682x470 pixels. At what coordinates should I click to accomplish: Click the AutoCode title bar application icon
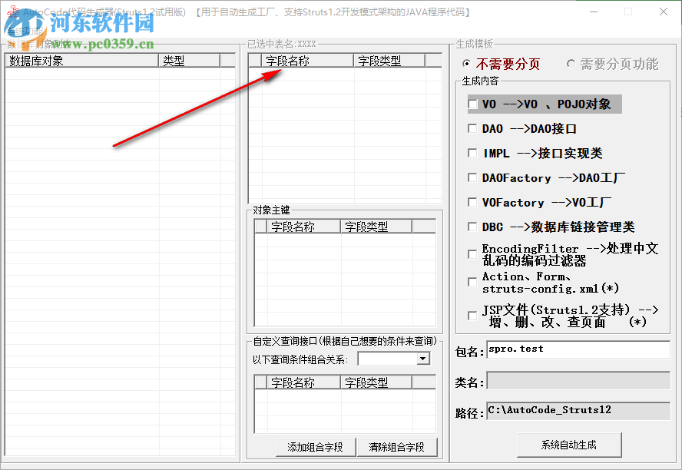[x=14, y=10]
